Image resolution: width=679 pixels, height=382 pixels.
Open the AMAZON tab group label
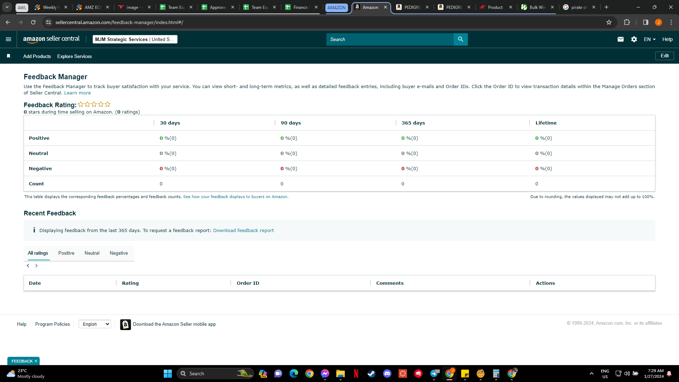(x=336, y=7)
